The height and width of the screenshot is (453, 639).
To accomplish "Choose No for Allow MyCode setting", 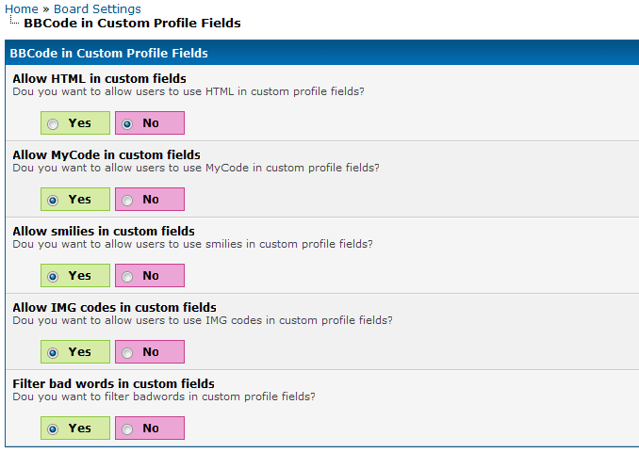I will pyautogui.click(x=127, y=200).
